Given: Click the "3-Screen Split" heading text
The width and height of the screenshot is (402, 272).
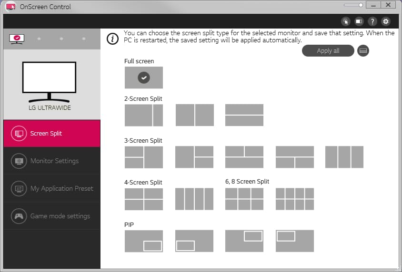Looking at the screenshot, I should click(x=143, y=140).
